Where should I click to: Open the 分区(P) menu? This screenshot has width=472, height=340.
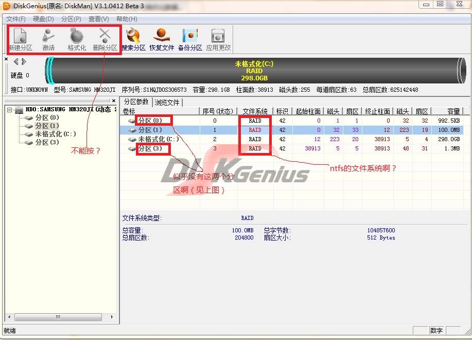pos(71,19)
